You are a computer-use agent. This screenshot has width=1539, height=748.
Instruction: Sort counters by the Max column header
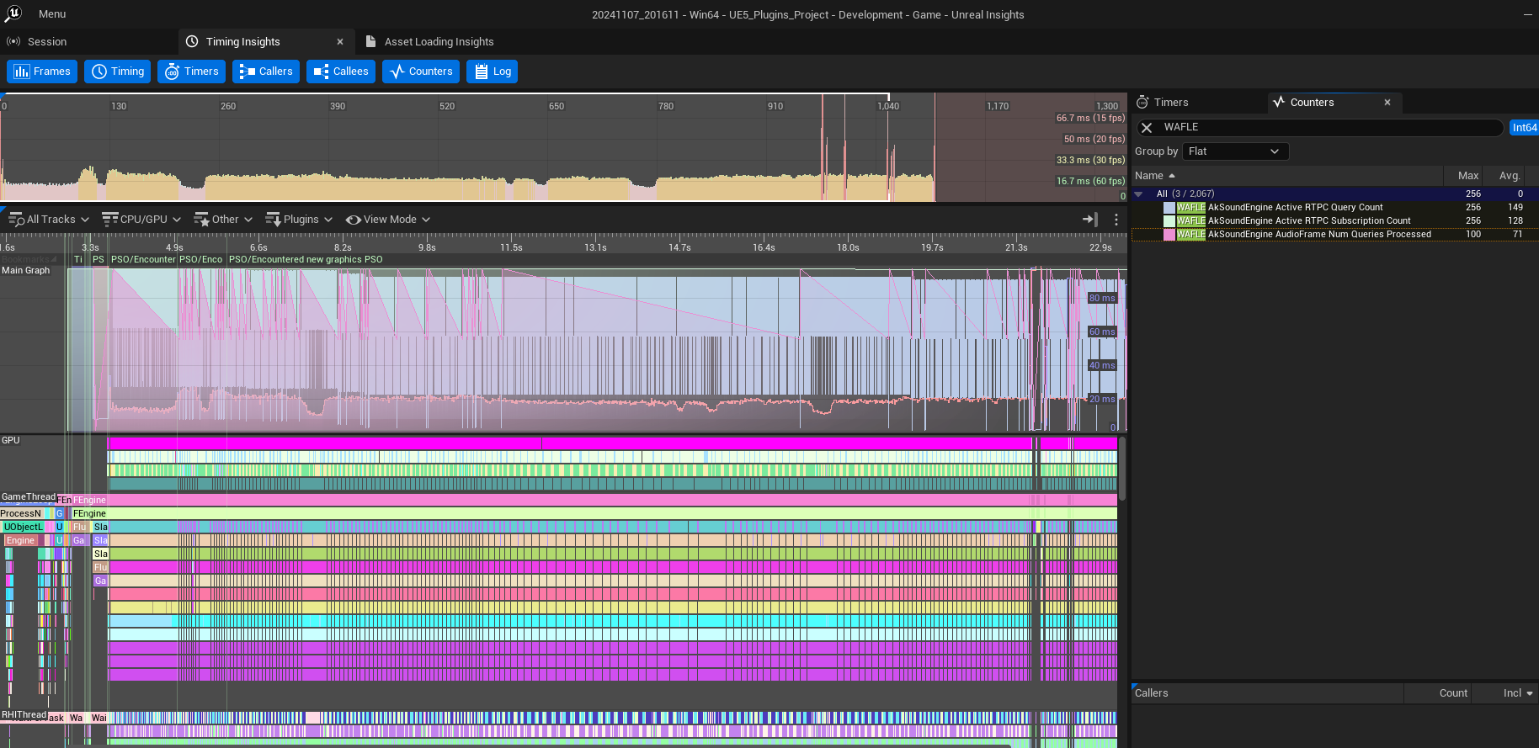1467,176
